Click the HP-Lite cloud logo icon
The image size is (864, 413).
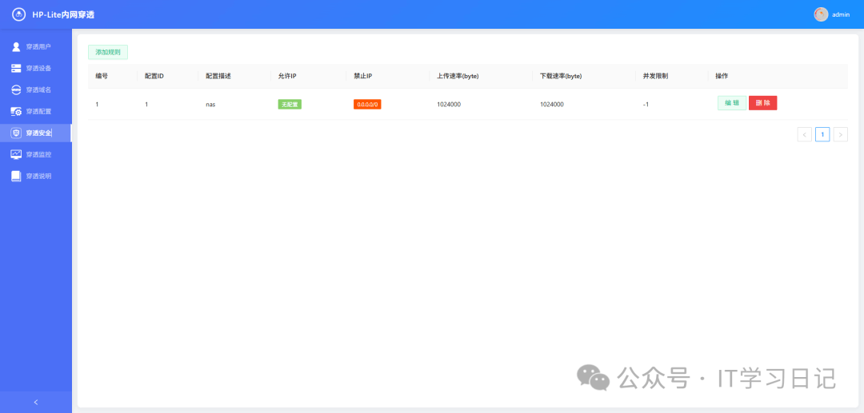point(18,14)
